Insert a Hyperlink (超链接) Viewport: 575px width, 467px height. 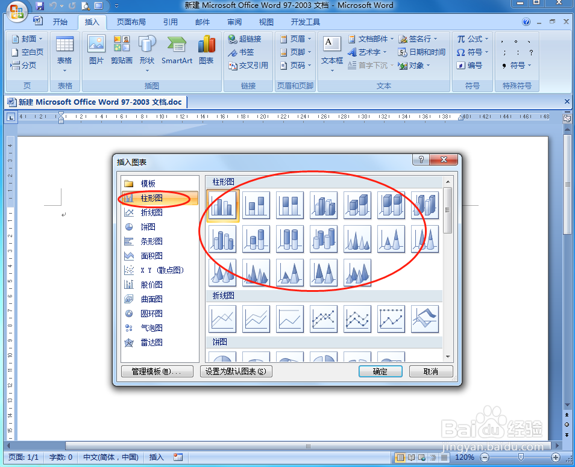point(244,39)
